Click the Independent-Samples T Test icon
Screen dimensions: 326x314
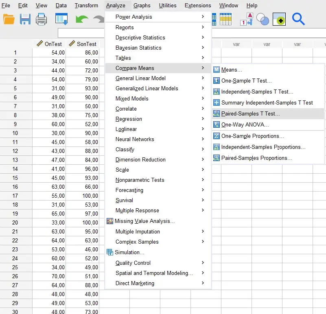point(216,92)
